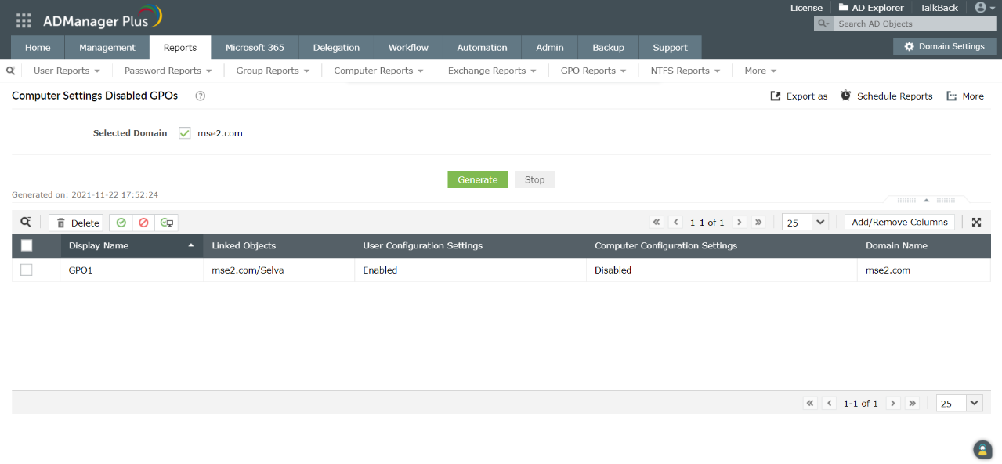
Task: Open the Microsoft 365 tab
Action: 255,47
